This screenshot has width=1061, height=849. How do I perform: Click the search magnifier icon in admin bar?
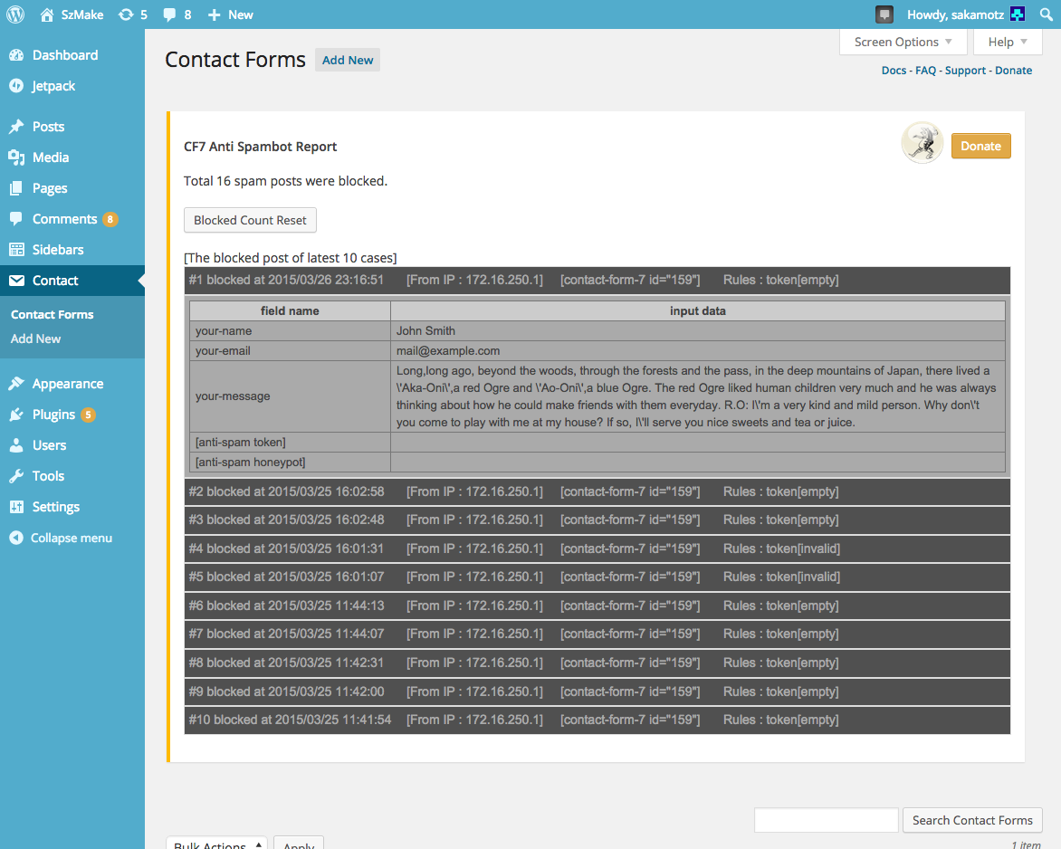coord(1046,14)
